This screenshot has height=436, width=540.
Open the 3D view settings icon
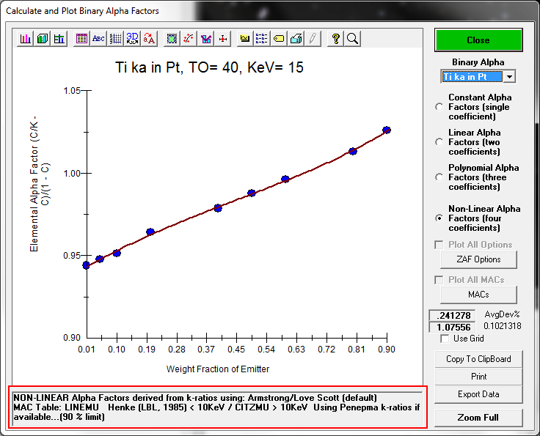[133, 39]
